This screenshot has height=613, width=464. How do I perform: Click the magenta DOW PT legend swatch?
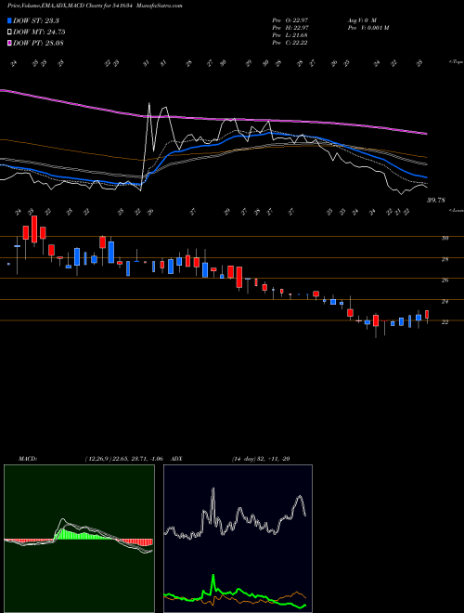[x=9, y=43]
